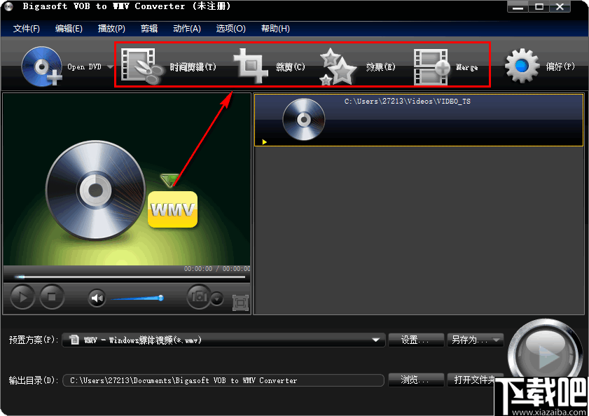Screen dimensions: 589x416
Task: Open the 文件 menu
Action: (27, 28)
